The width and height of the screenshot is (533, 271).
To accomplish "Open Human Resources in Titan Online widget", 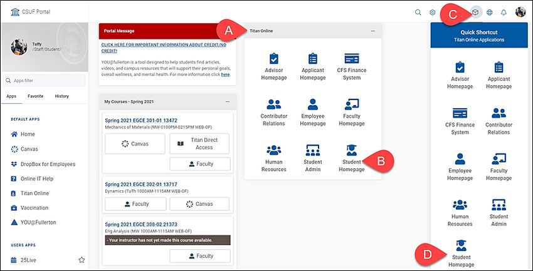I will click(273, 158).
